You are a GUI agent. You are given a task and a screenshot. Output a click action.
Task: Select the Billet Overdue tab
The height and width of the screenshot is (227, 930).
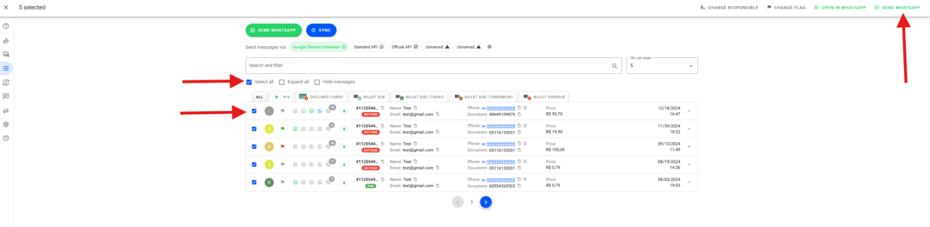(x=544, y=97)
